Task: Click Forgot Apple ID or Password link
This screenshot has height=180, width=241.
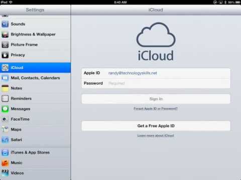Action: [x=156, y=109]
